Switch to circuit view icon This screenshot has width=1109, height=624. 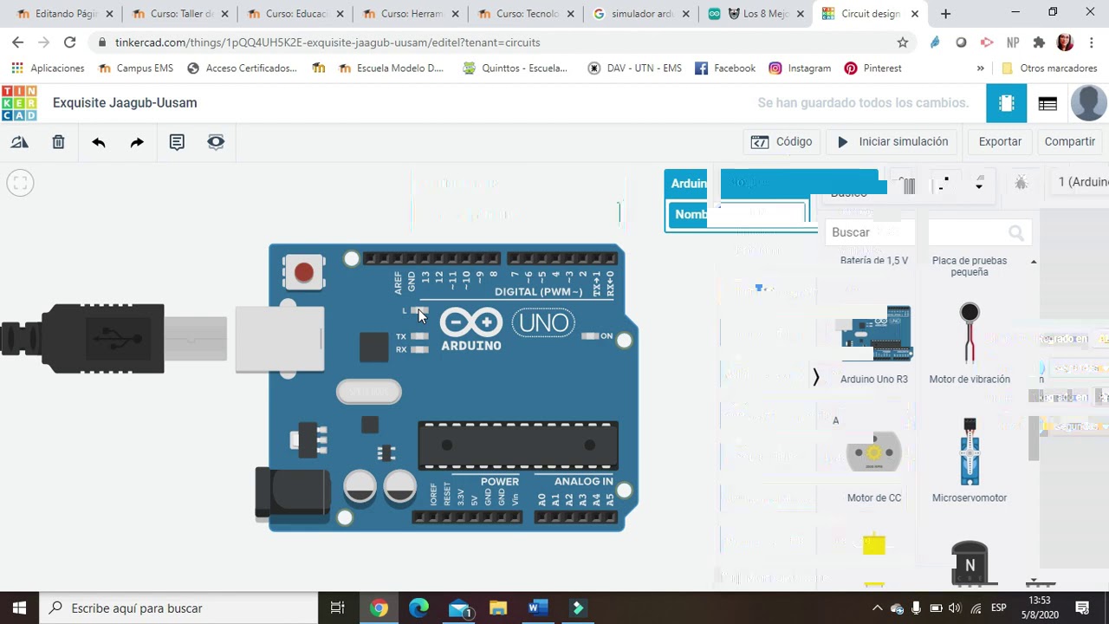tap(1006, 103)
